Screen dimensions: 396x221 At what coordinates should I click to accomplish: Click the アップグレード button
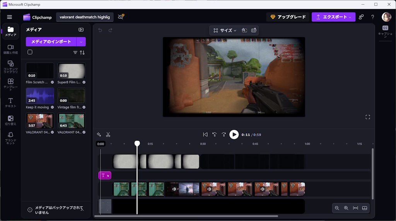tap(288, 17)
